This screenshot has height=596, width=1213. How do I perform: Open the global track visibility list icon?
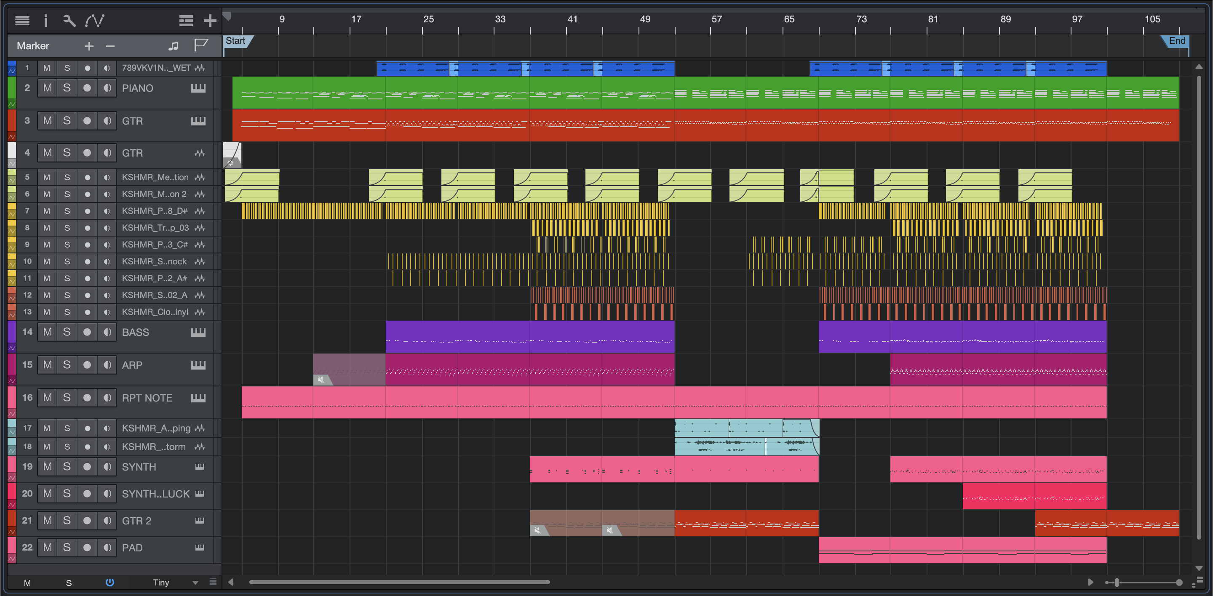point(186,20)
